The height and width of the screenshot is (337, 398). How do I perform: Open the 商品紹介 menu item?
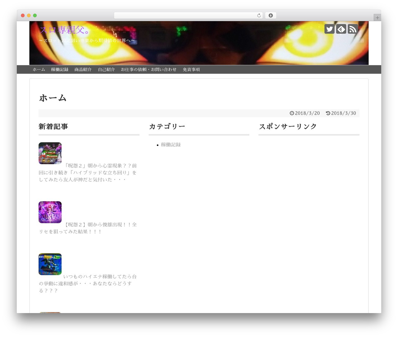click(x=83, y=70)
